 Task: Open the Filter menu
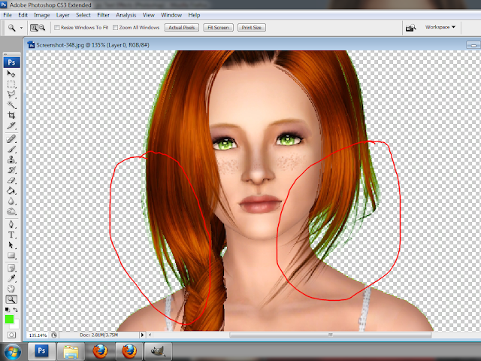pos(103,14)
